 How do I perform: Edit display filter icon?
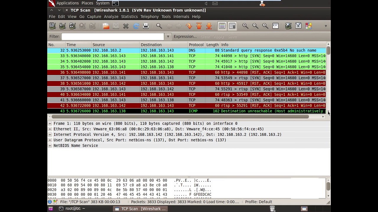(x=298, y=26)
